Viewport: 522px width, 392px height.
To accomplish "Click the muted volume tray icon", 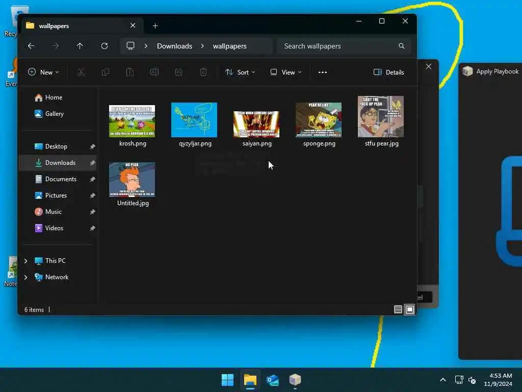I will point(472,380).
